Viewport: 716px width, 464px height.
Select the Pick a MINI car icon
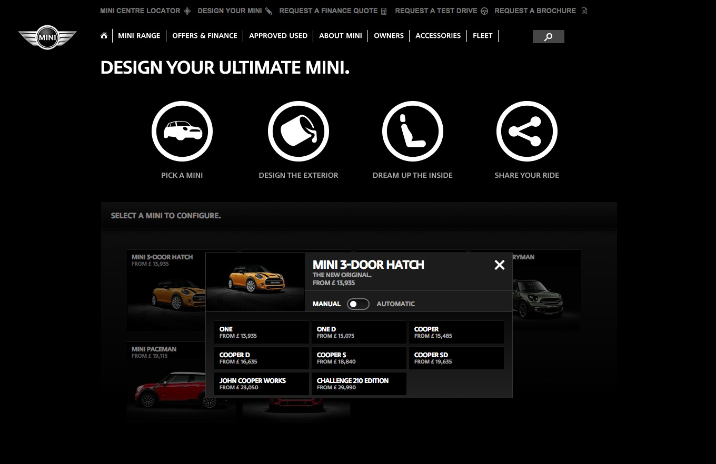[182, 131]
